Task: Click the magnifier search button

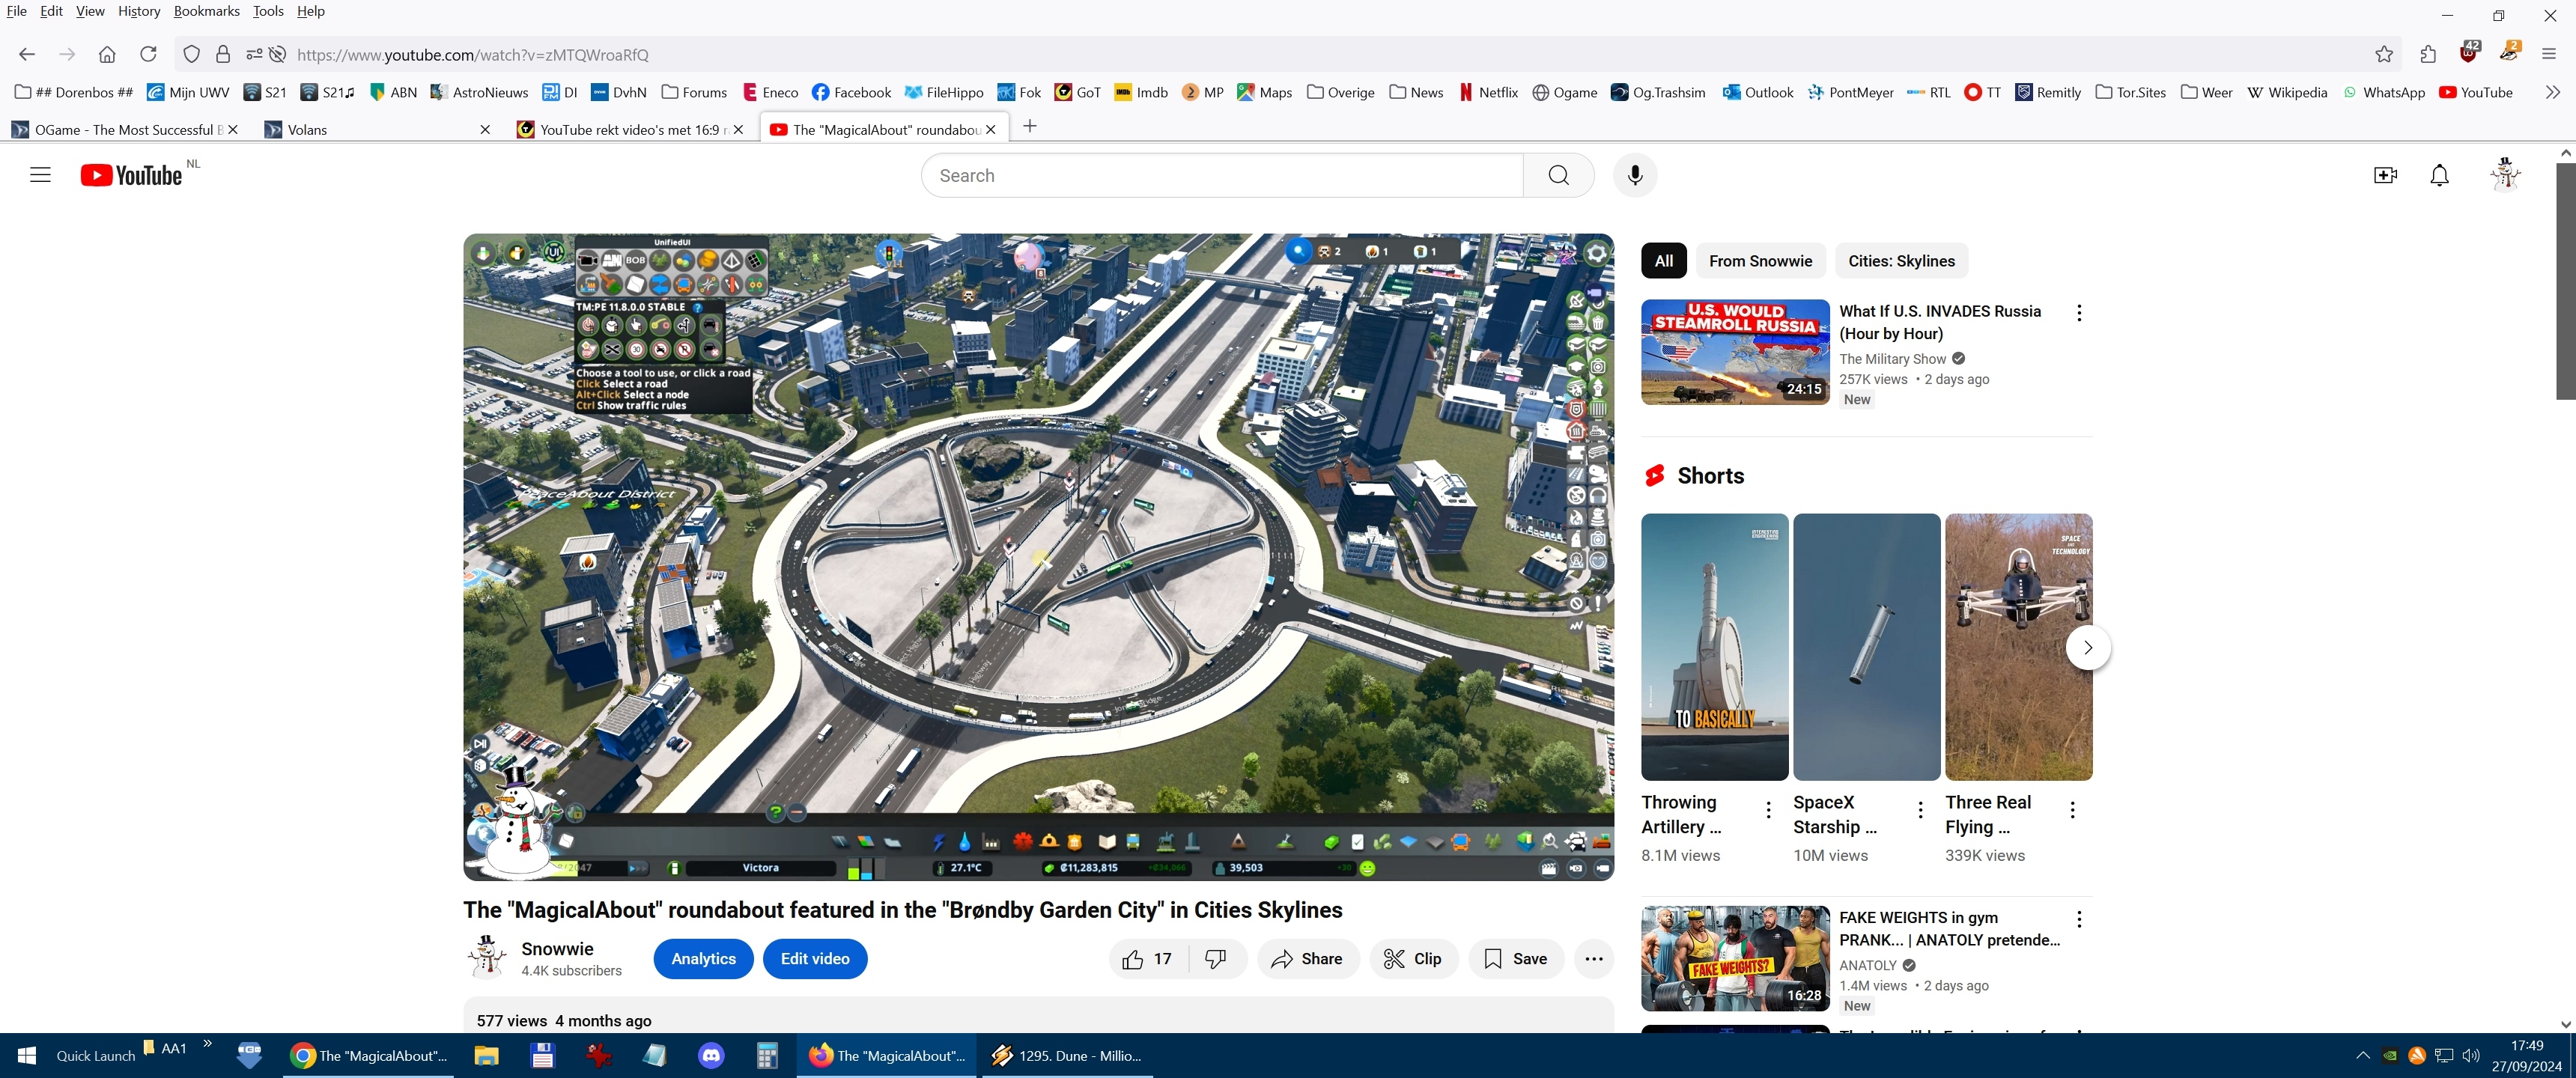Action: (x=1557, y=175)
